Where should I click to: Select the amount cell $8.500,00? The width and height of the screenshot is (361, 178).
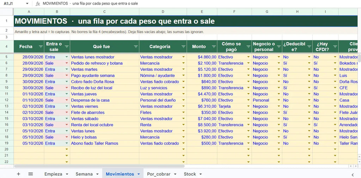click(x=202, y=125)
